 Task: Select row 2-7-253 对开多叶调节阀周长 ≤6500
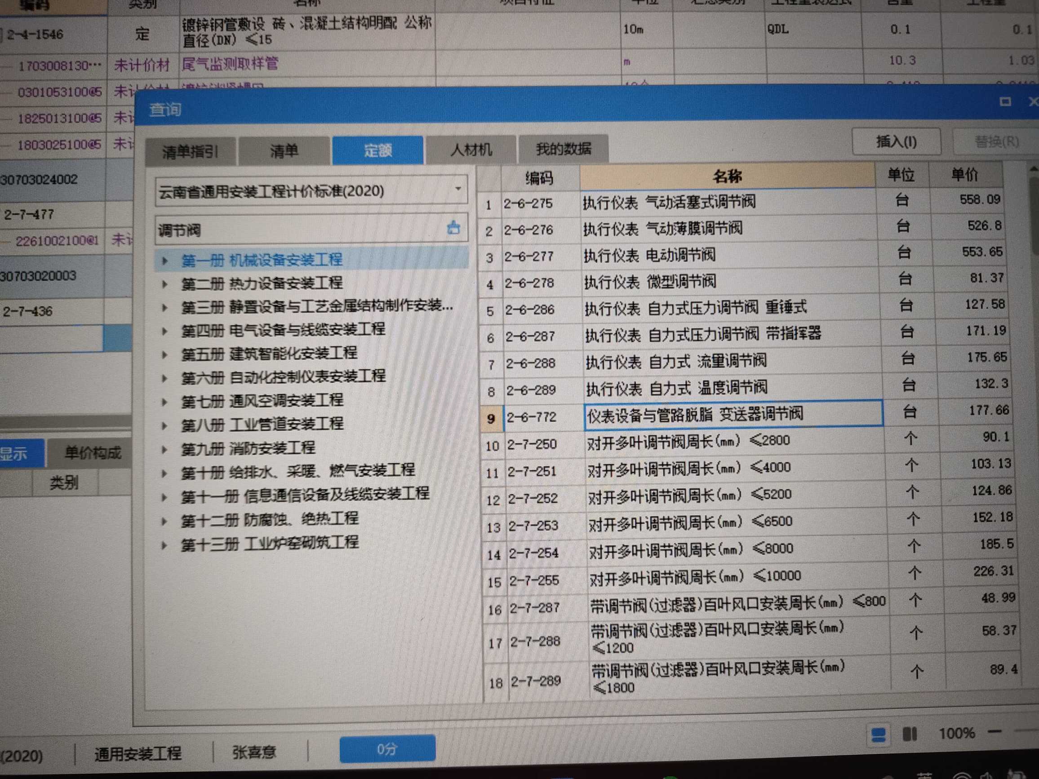pos(750,522)
